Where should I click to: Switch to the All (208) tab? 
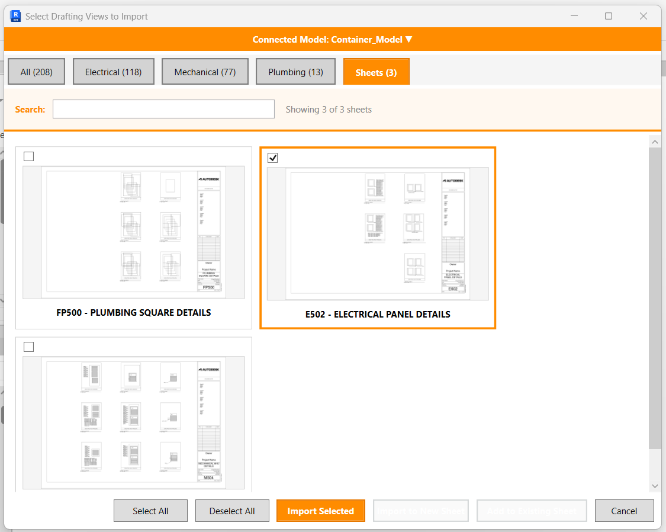click(36, 72)
